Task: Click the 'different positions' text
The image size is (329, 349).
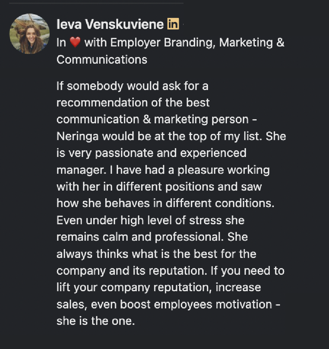Action: [165, 187]
